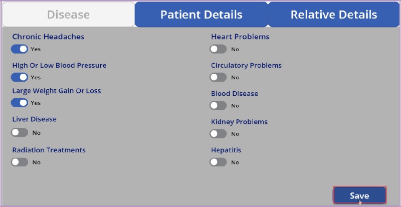Click the Hepatitis field label

[226, 150]
